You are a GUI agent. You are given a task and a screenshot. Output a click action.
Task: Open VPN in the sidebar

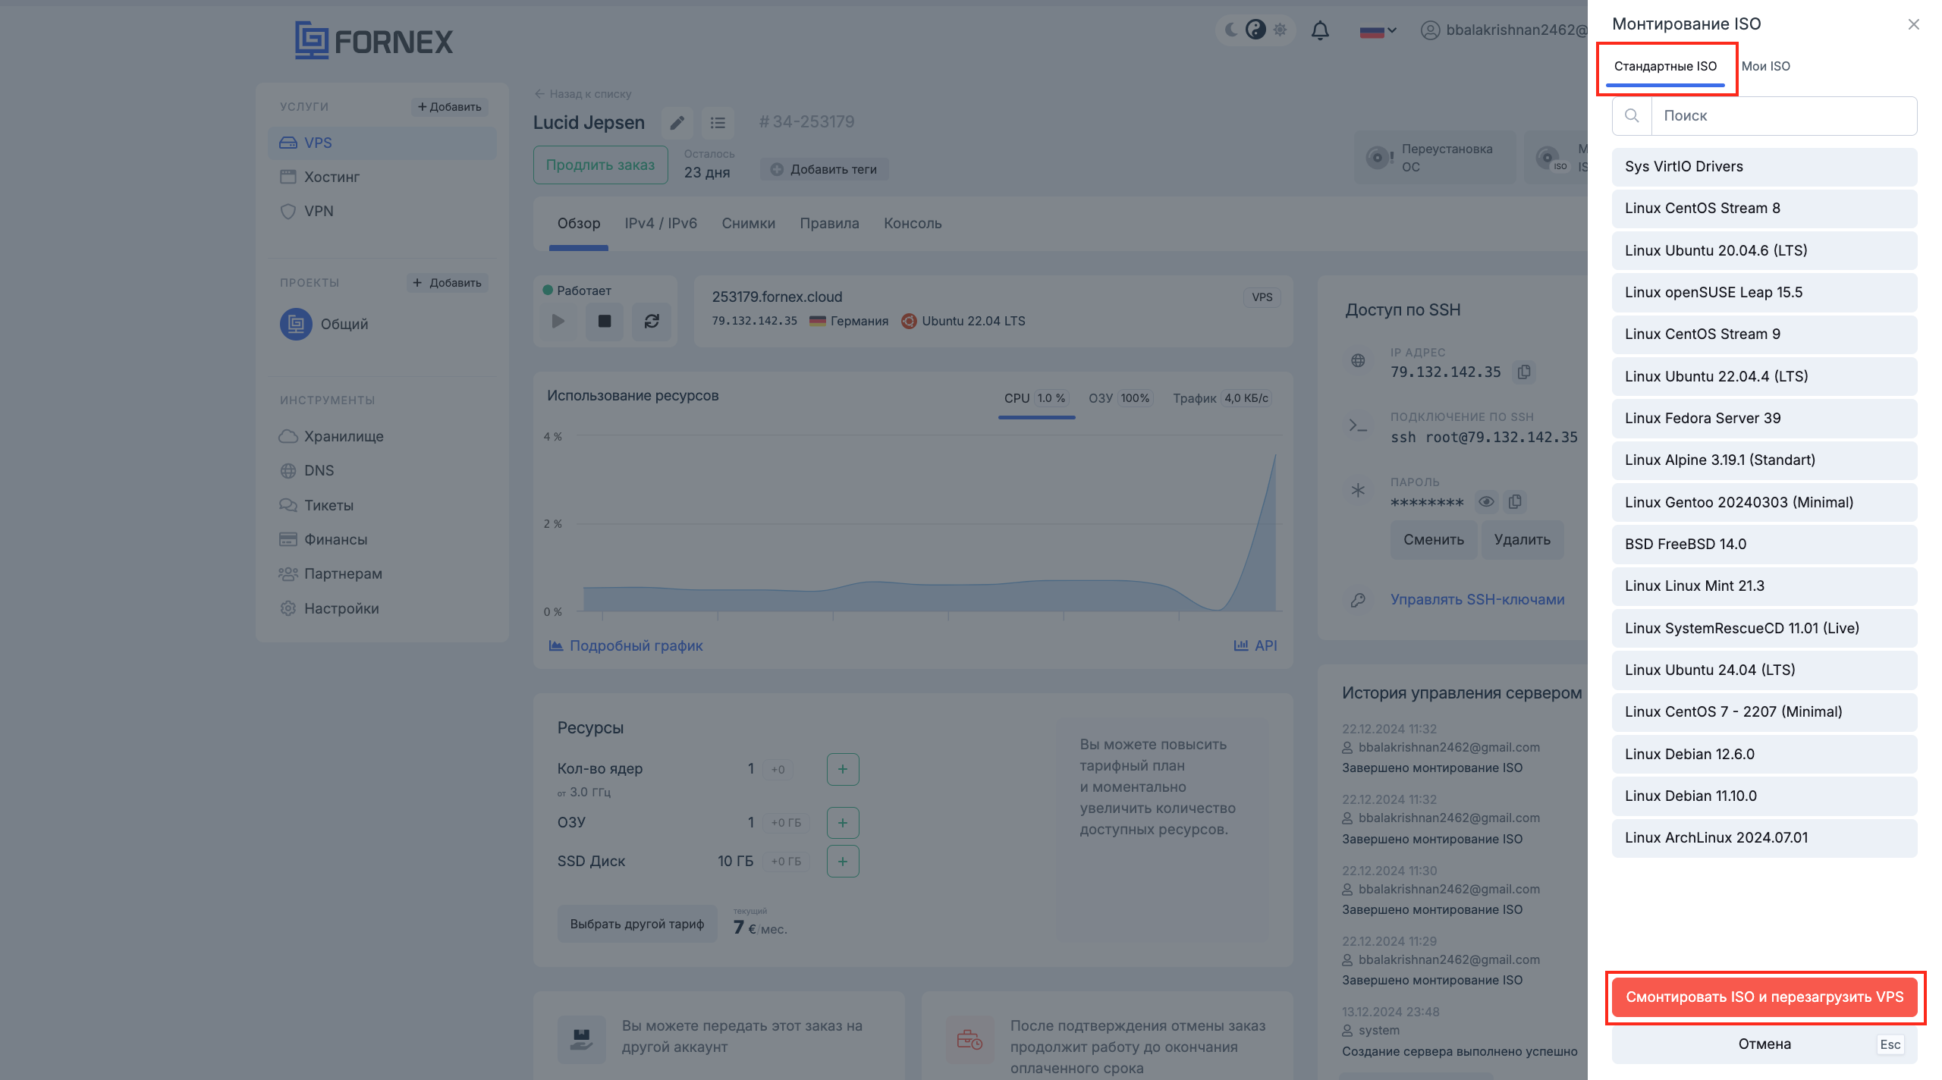pos(382,211)
